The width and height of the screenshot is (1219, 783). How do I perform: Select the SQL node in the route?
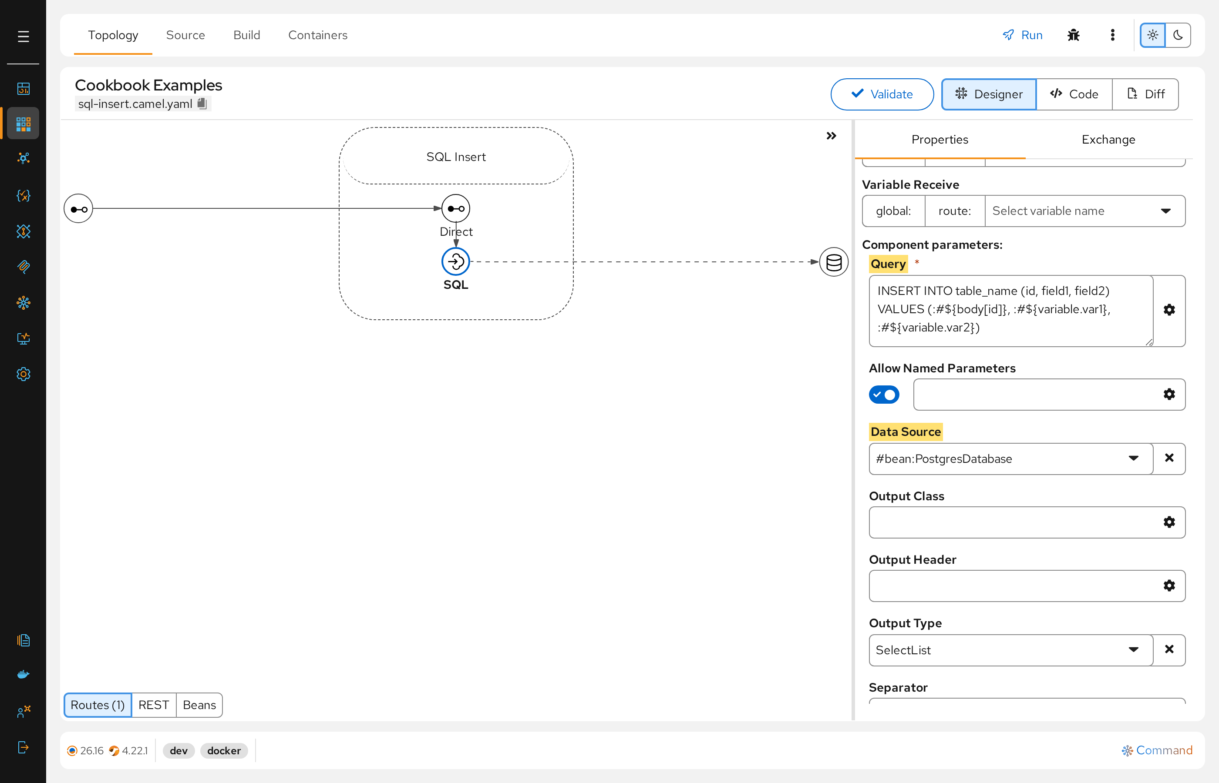455,262
